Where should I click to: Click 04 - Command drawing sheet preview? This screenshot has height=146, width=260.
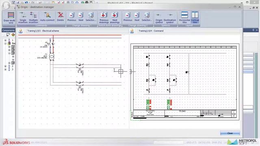point(185,82)
